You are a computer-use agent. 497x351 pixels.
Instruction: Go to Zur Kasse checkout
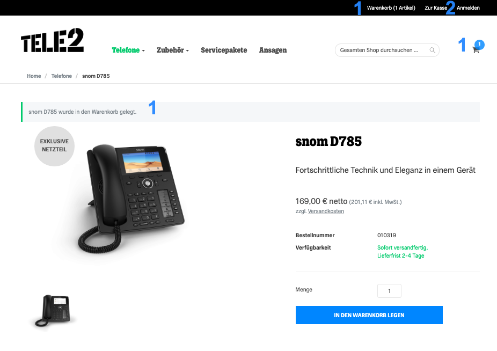(436, 8)
